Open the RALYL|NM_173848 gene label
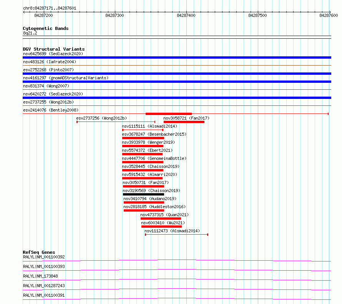Screen dimensions: 342x304 40,276
